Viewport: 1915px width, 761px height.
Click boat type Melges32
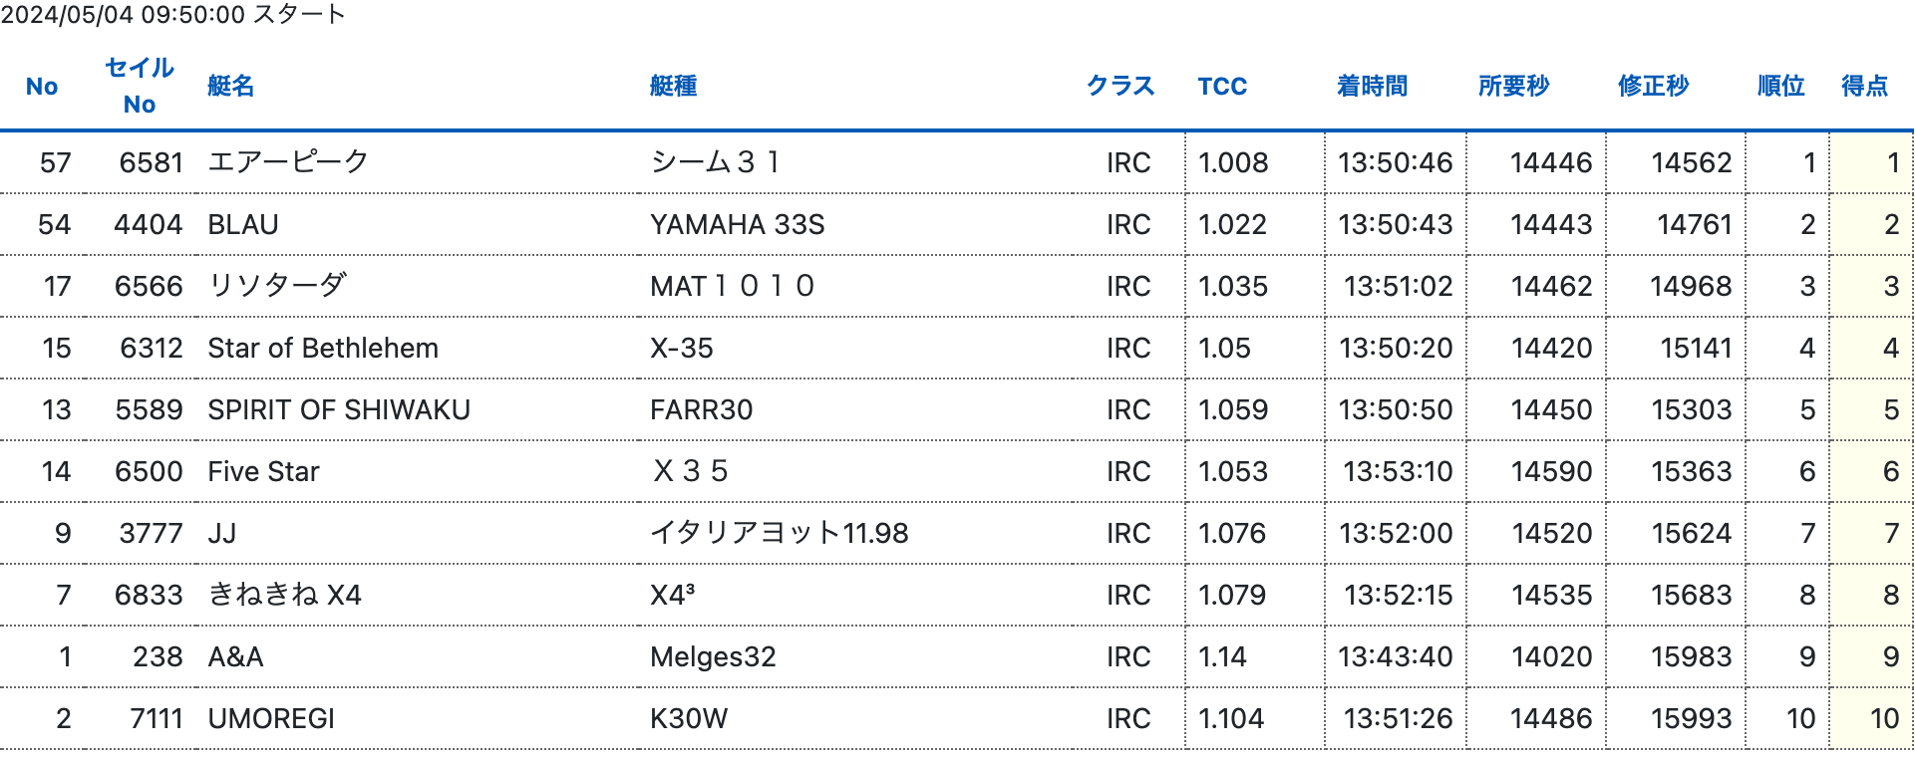click(713, 657)
